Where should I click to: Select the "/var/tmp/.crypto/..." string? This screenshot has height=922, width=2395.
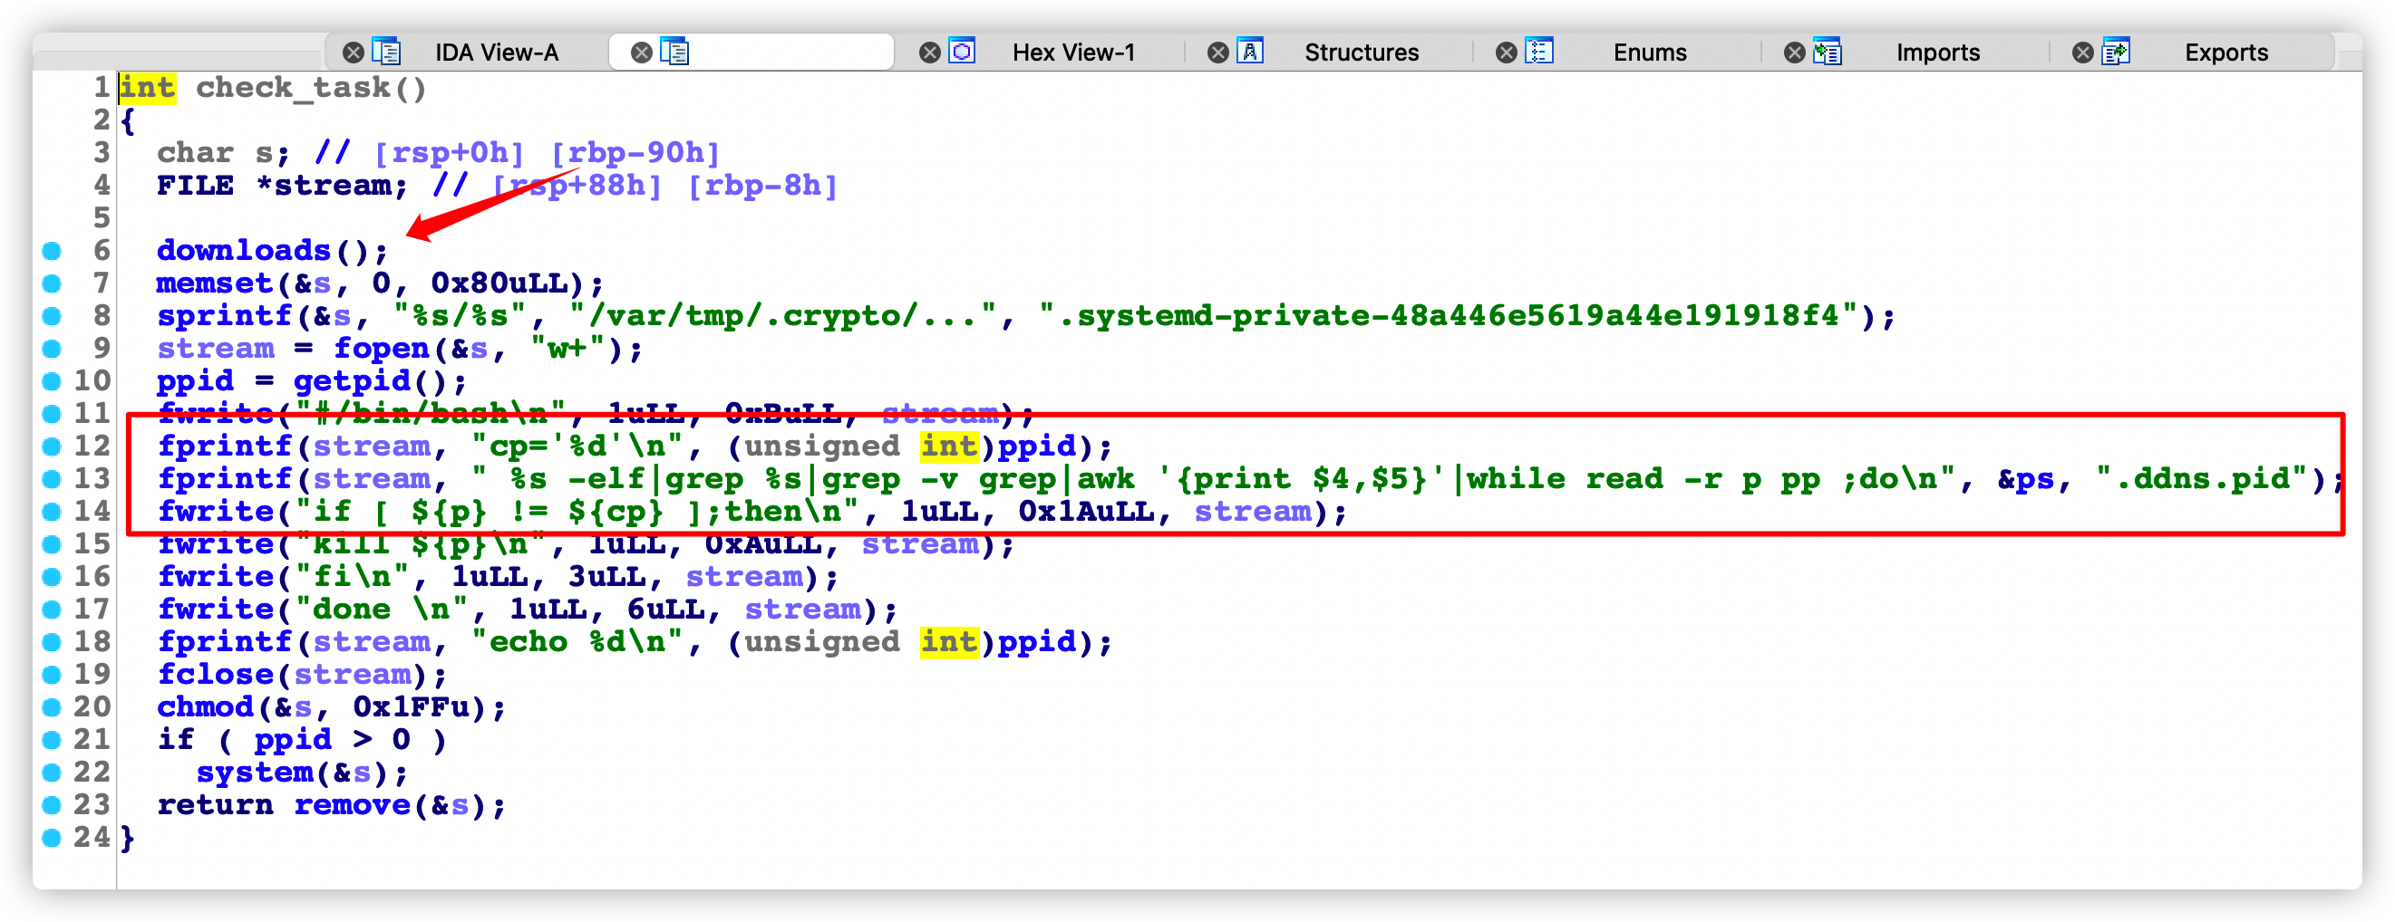coord(783,316)
